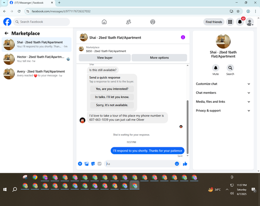Expand Customize chat section
Viewport: 260px width, 206px height.
point(223,84)
